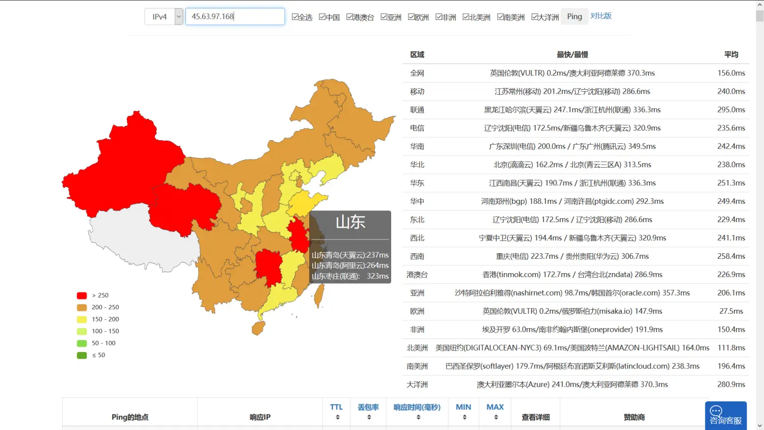Uncheck the 北美洲 checkbox
This screenshot has height=430, width=764.
[x=466, y=17]
